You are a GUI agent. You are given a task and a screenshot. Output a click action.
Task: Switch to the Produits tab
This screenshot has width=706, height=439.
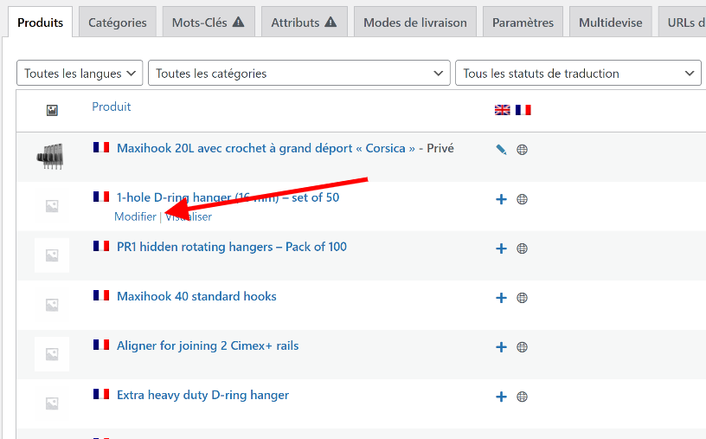click(40, 23)
